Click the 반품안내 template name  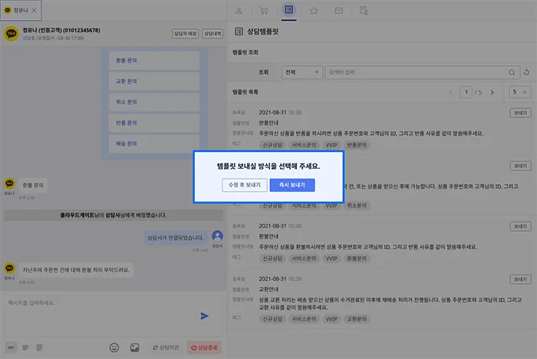(x=268, y=123)
